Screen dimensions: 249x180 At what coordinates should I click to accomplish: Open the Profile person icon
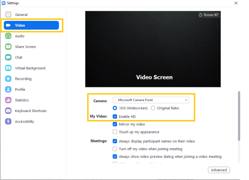(8, 89)
